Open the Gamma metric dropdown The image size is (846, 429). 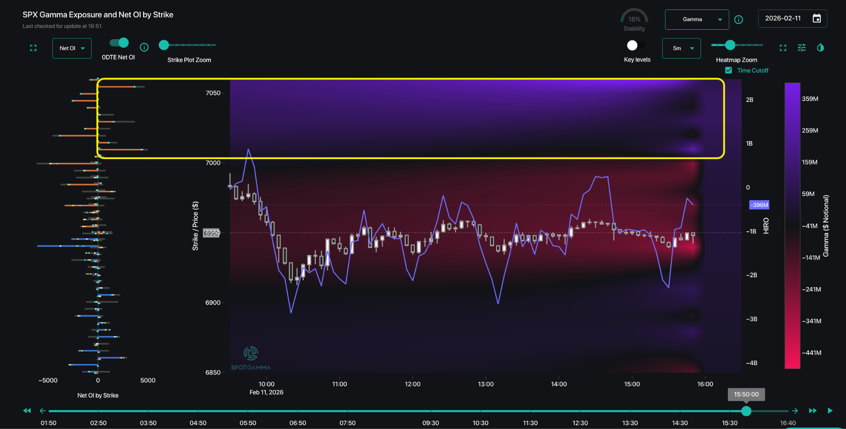697,19
